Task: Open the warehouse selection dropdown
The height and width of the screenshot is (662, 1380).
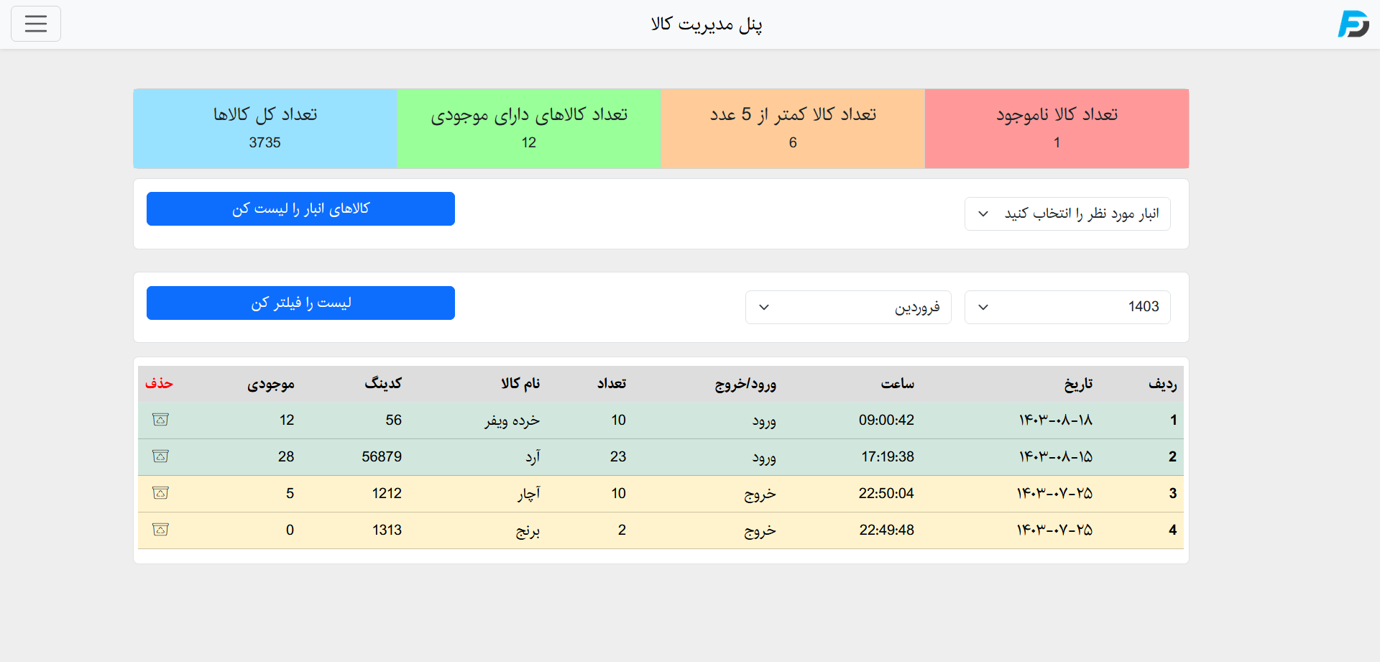Action: (x=1067, y=213)
